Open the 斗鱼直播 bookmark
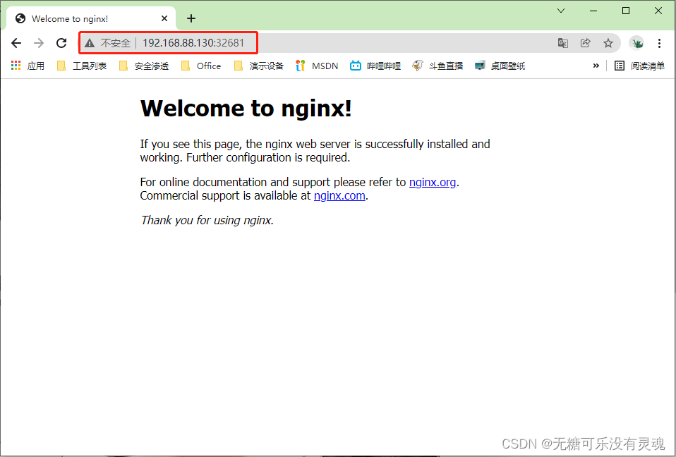Image resolution: width=676 pixels, height=457 pixels. click(437, 66)
